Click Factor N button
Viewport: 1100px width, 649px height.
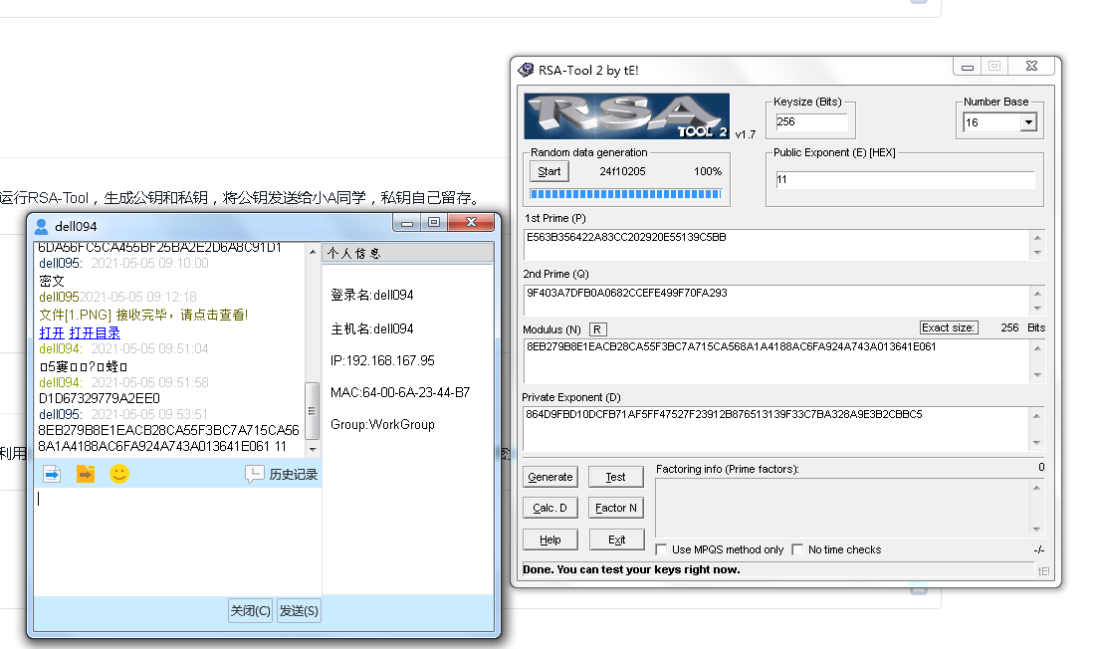(615, 508)
